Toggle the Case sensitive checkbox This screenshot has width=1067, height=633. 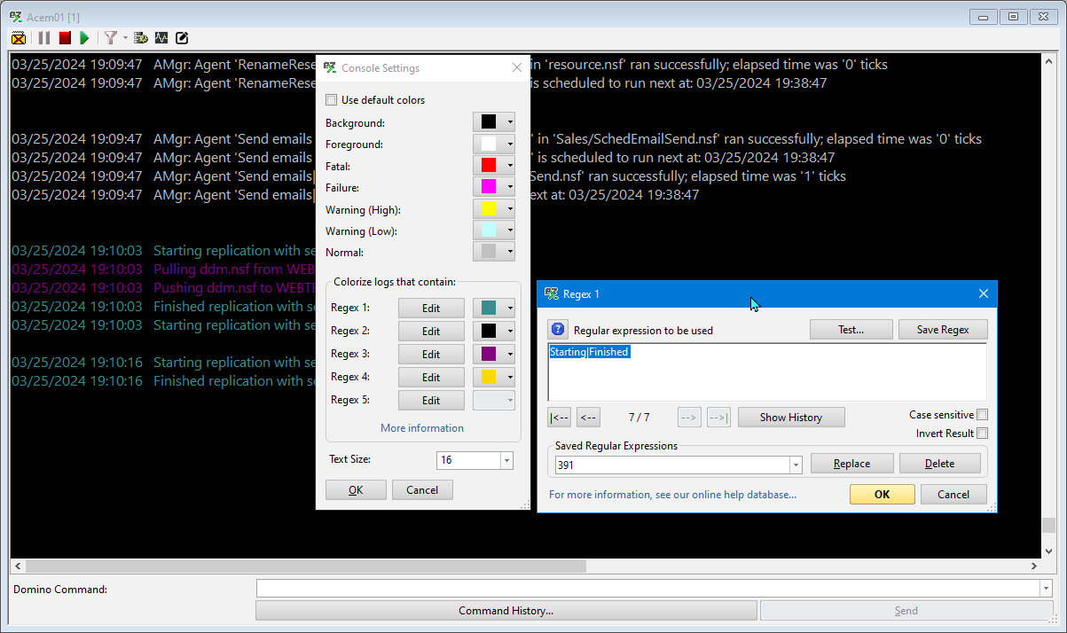point(982,415)
